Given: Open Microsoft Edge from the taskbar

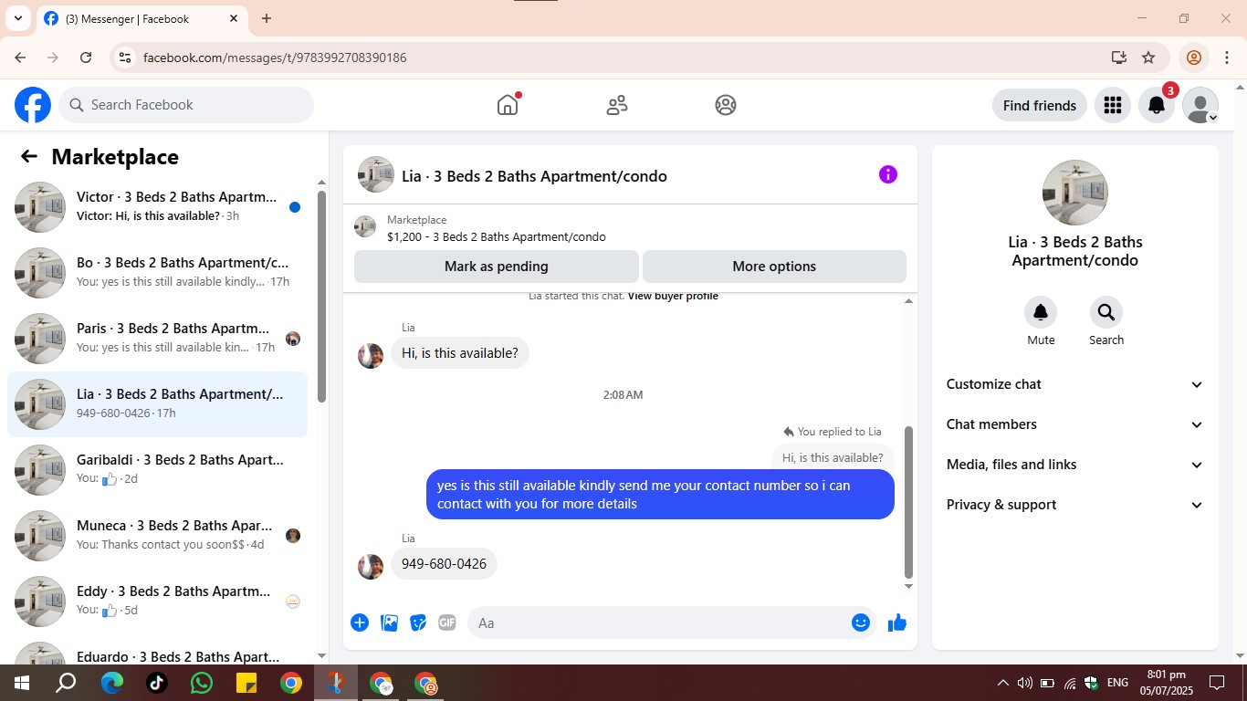Looking at the screenshot, I should click(x=112, y=683).
